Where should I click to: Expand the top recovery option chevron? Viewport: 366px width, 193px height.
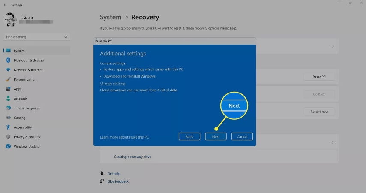pyautogui.click(x=333, y=46)
